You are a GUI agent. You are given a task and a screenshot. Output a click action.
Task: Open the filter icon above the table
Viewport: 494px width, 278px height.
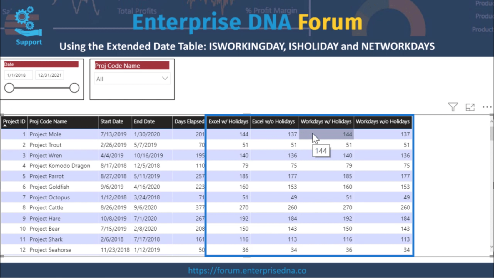click(453, 107)
